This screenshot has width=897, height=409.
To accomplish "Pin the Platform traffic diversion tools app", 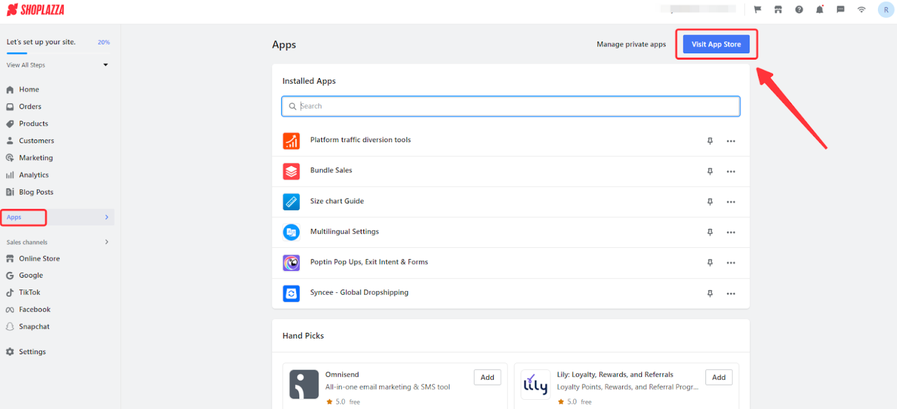I will point(710,141).
